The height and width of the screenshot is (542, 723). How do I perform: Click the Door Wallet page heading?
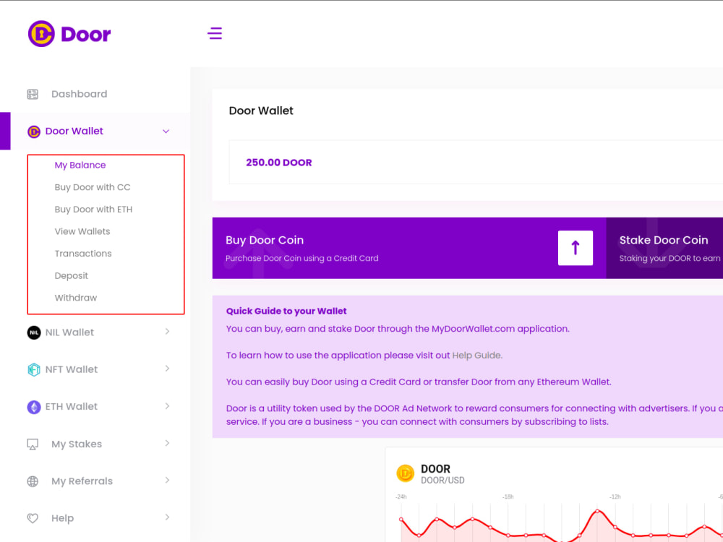(x=261, y=111)
